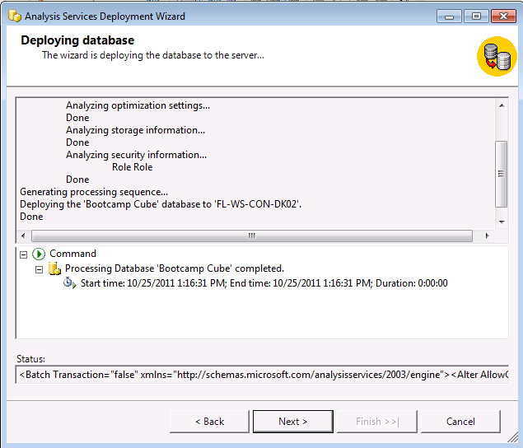Collapse the Command tree node
This screenshot has height=448, width=523.
(23, 254)
